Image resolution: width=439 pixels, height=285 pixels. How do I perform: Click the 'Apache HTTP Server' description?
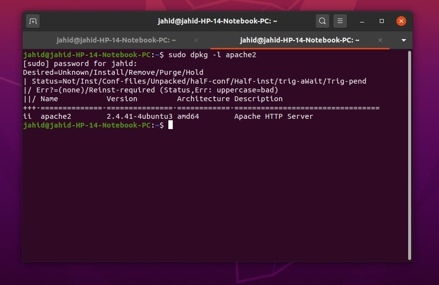coord(274,116)
